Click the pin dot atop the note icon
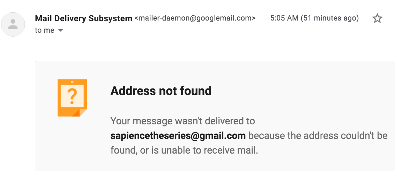Image resolution: width=395 pixels, height=171 pixels. pos(72,82)
